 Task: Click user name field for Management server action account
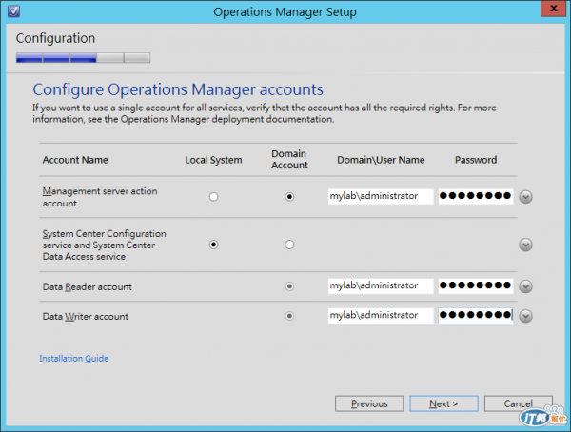click(x=381, y=196)
